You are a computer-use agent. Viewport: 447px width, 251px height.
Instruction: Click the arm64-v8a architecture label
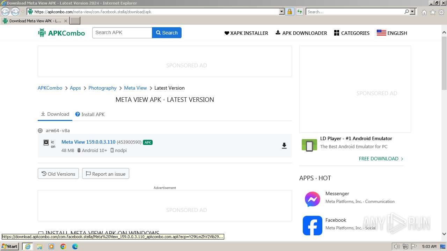pos(58,130)
